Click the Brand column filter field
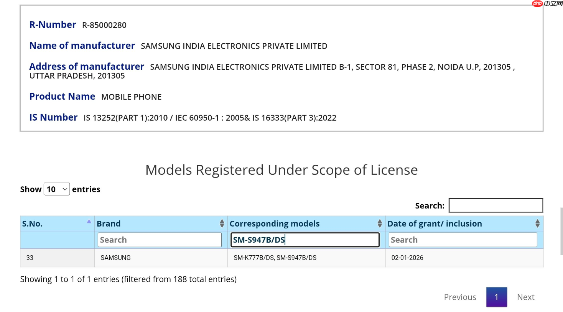 [x=160, y=240]
